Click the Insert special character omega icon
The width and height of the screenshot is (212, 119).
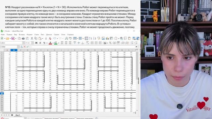116,38
